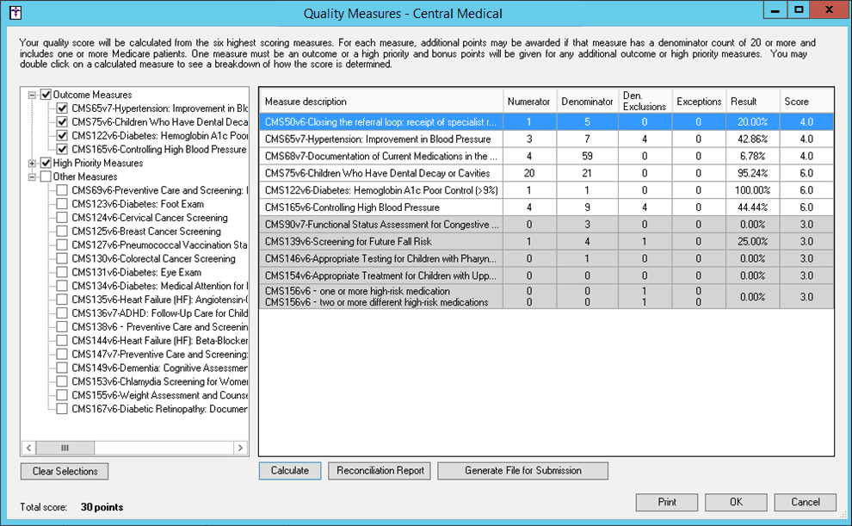Click Generate File for Submission
852x526 pixels.
[x=522, y=471]
